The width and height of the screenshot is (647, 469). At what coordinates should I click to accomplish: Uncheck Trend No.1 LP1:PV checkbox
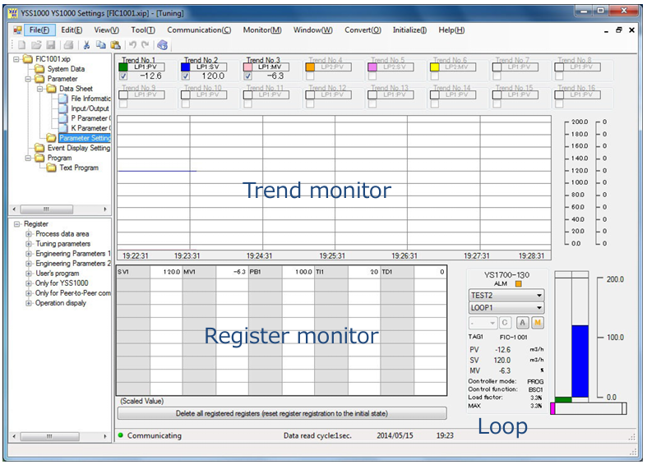[x=124, y=76]
